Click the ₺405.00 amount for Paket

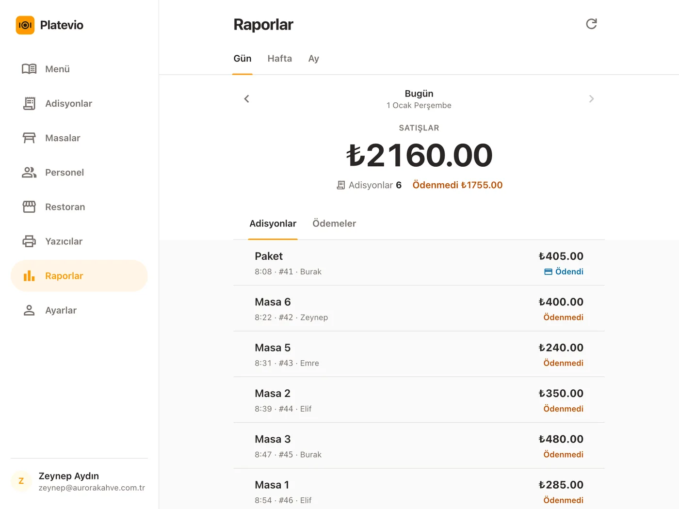[561, 256]
